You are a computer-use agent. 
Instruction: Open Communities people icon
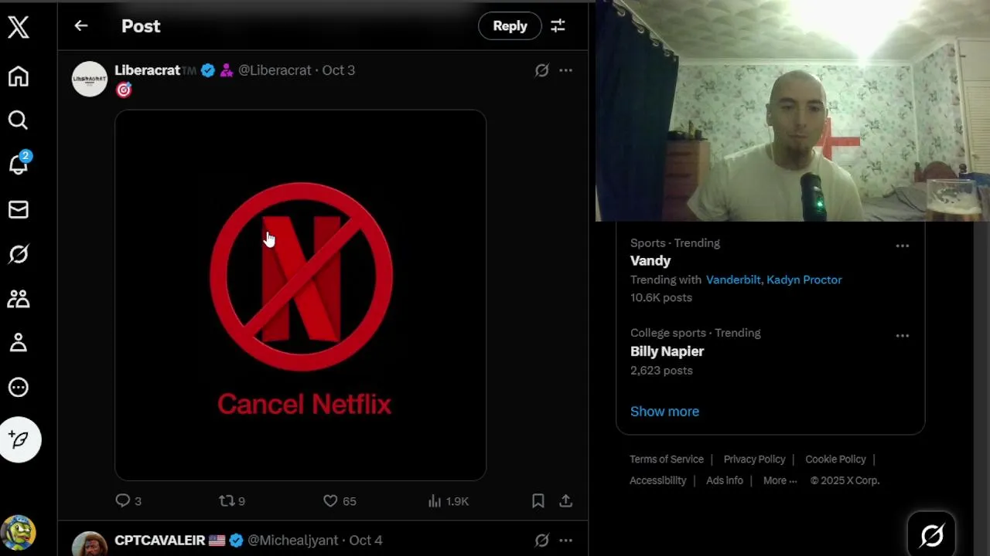pos(19,299)
